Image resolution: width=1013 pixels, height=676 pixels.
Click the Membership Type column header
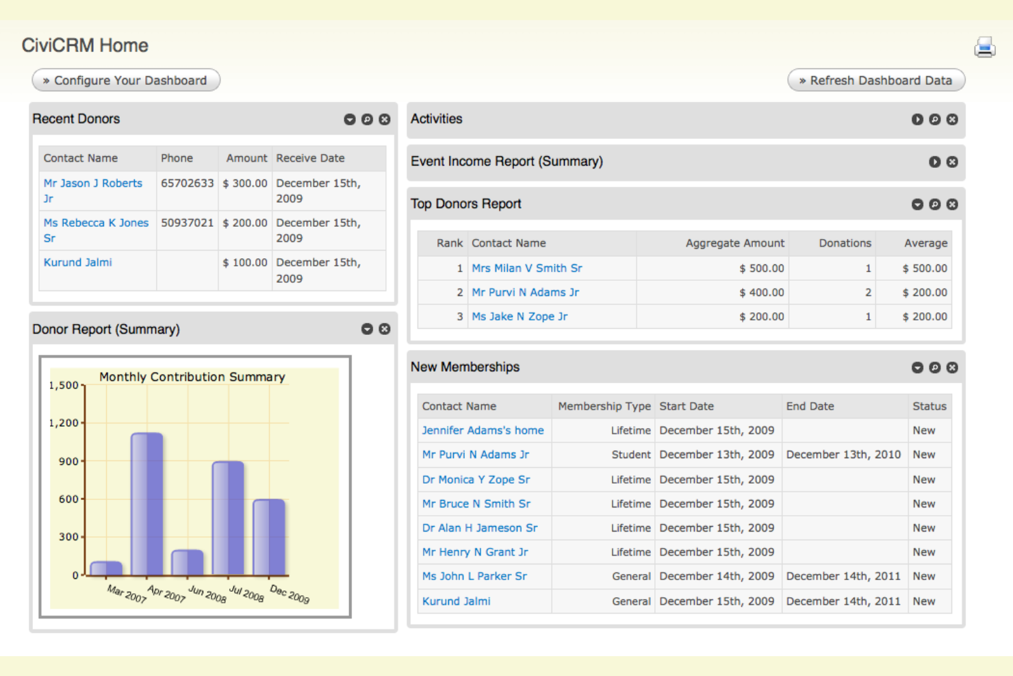(604, 406)
